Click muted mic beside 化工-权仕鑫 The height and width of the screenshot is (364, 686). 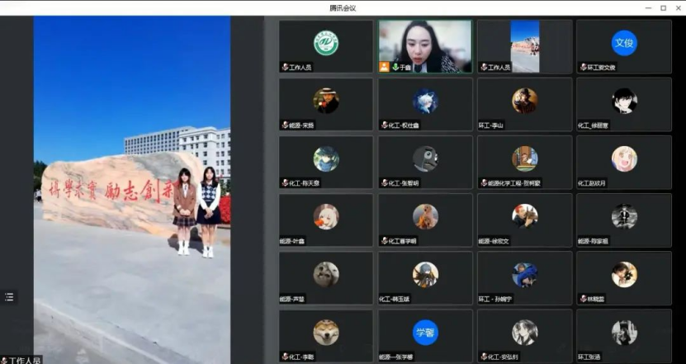tap(384, 125)
